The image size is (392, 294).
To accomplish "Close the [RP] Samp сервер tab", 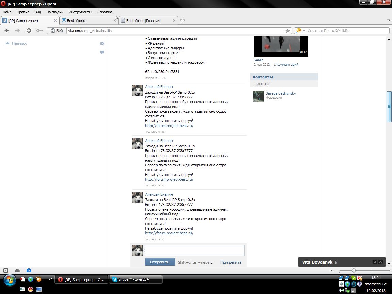I will [55, 21].
